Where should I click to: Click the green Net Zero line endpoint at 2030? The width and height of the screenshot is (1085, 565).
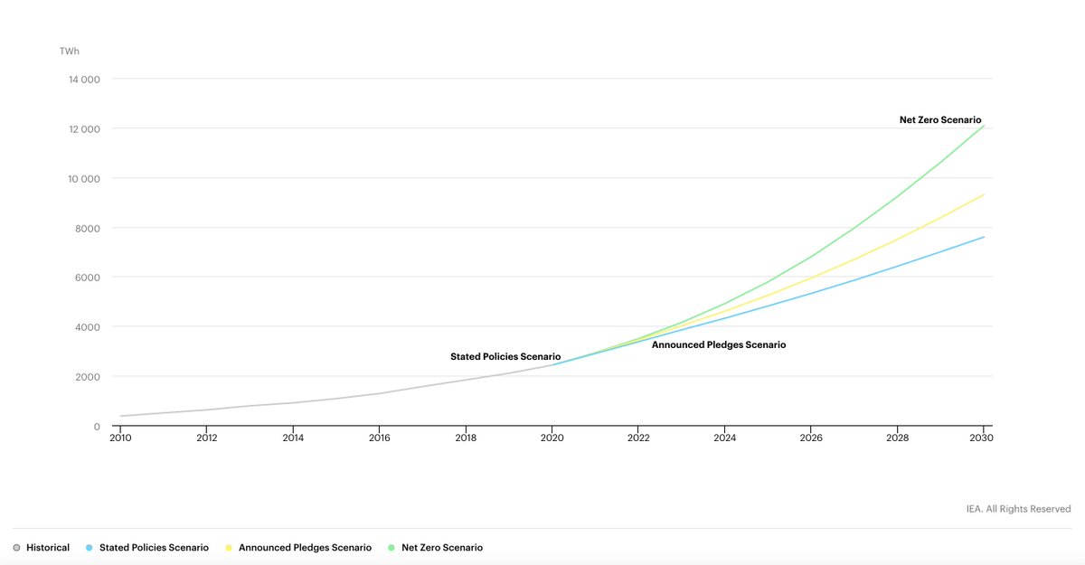coord(984,126)
